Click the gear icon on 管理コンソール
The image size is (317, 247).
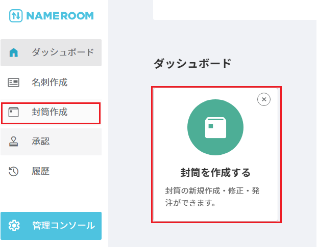(15, 226)
